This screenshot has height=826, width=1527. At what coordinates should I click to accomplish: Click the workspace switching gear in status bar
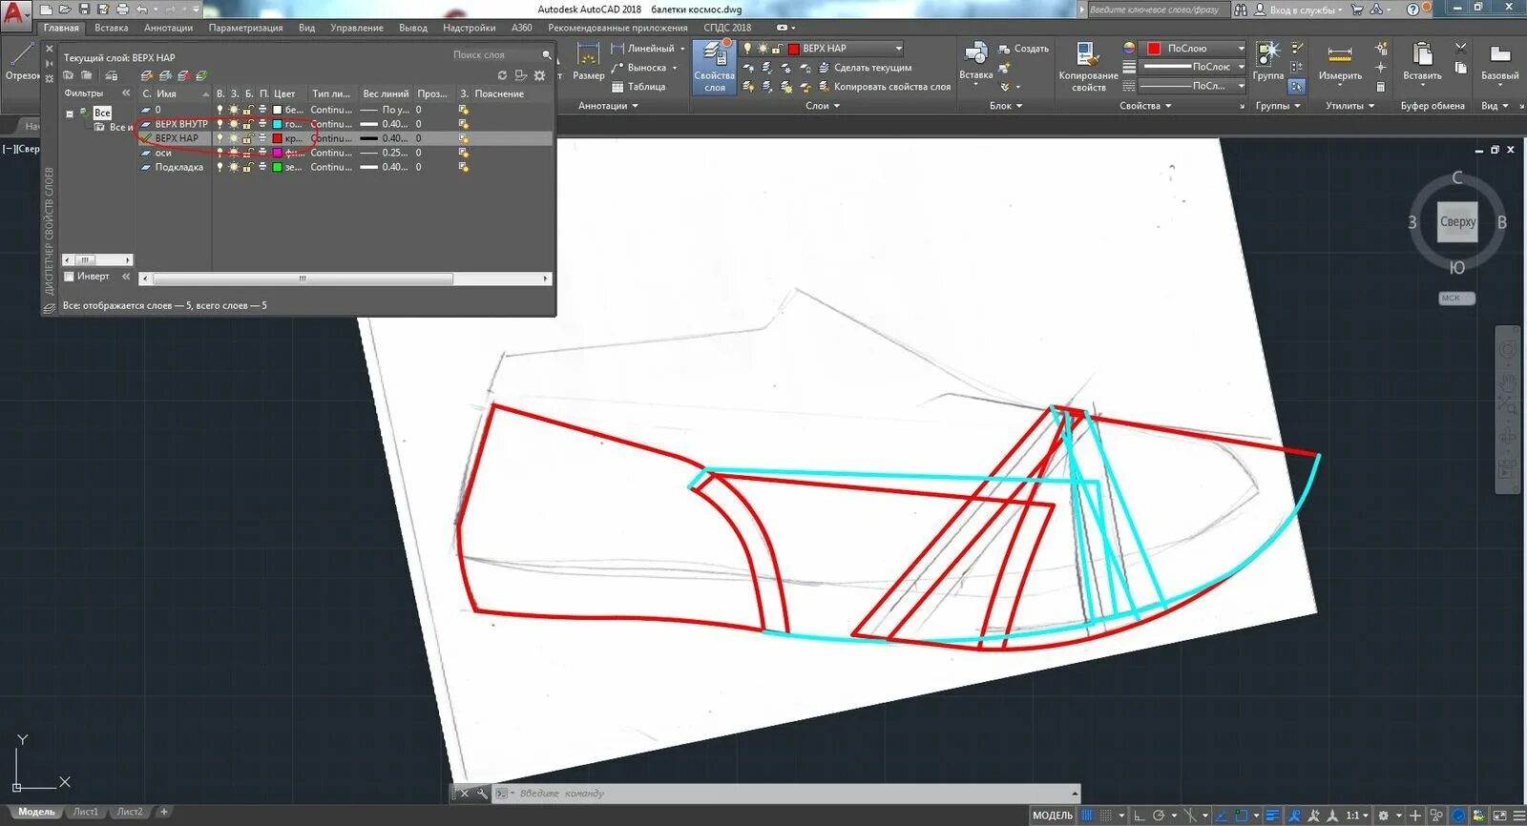coord(1383,816)
